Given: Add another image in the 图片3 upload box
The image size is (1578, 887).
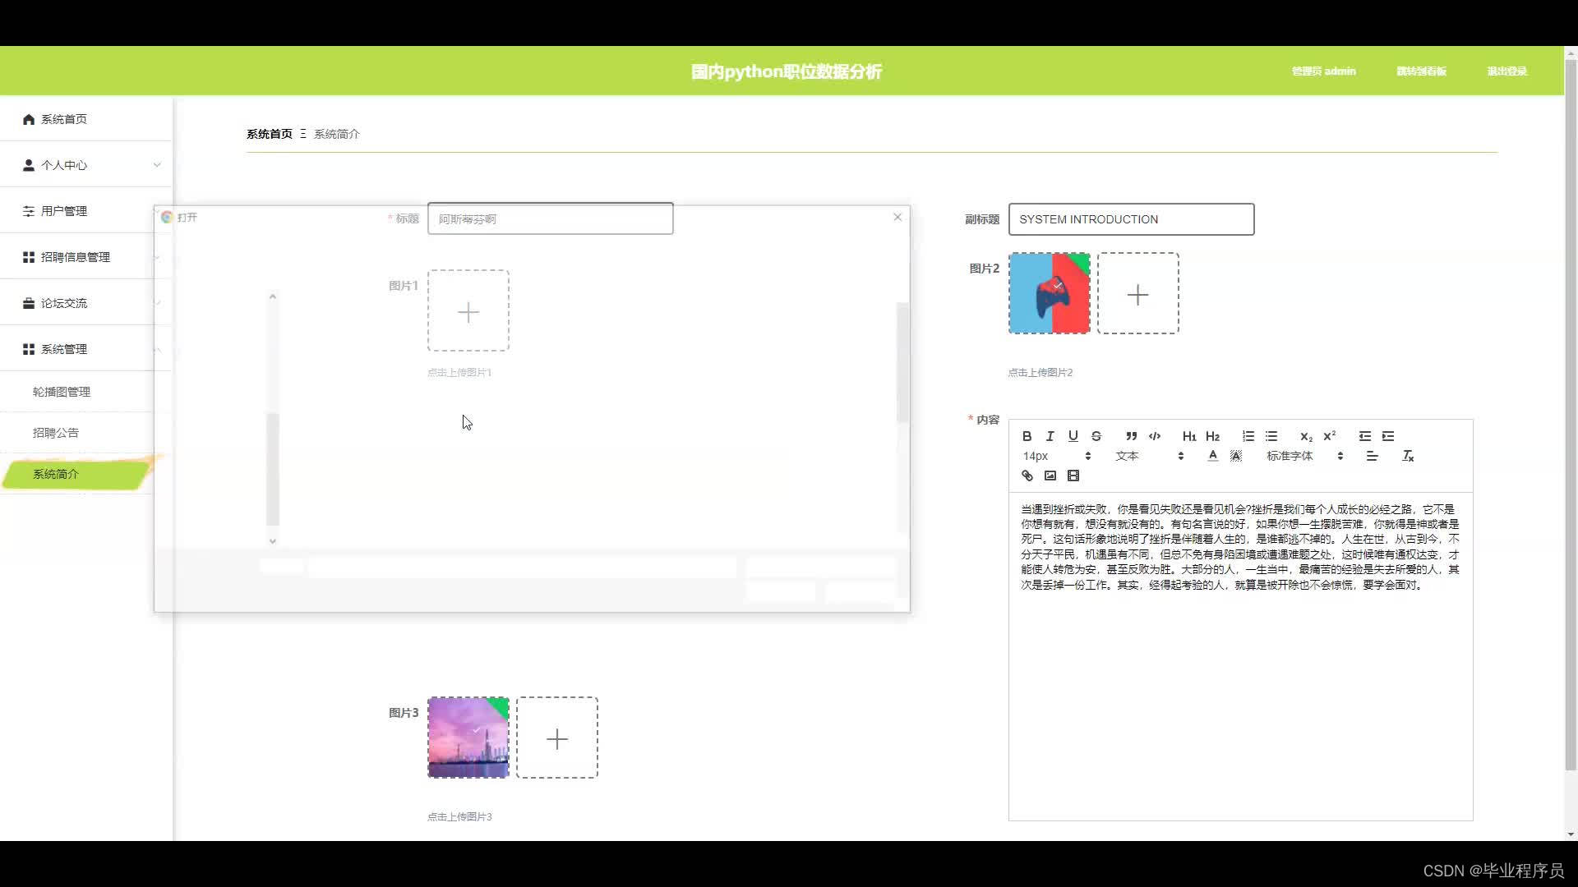Looking at the screenshot, I should pos(557,738).
